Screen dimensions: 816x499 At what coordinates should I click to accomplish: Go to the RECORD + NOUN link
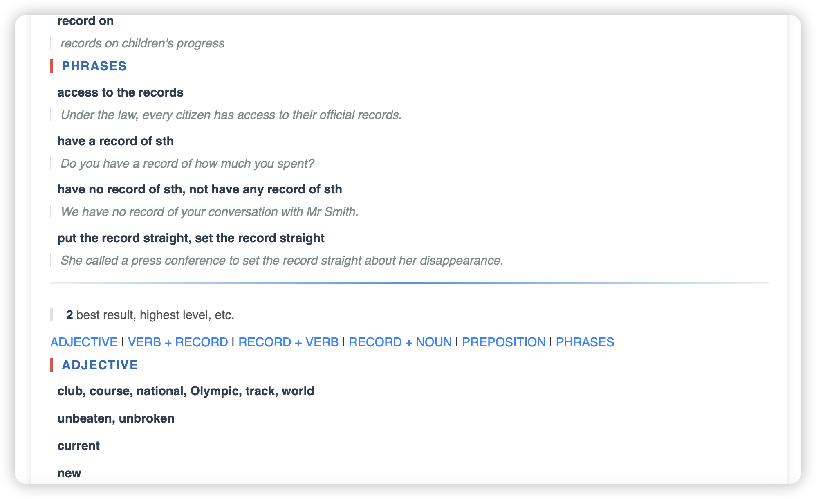click(400, 342)
